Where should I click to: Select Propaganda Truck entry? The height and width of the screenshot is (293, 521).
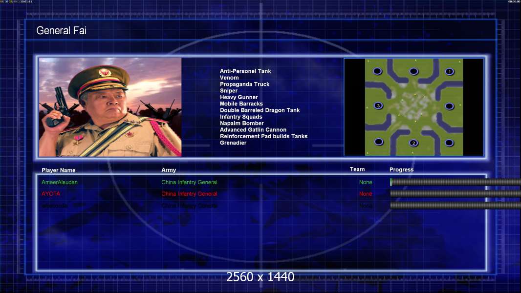[x=244, y=84]
